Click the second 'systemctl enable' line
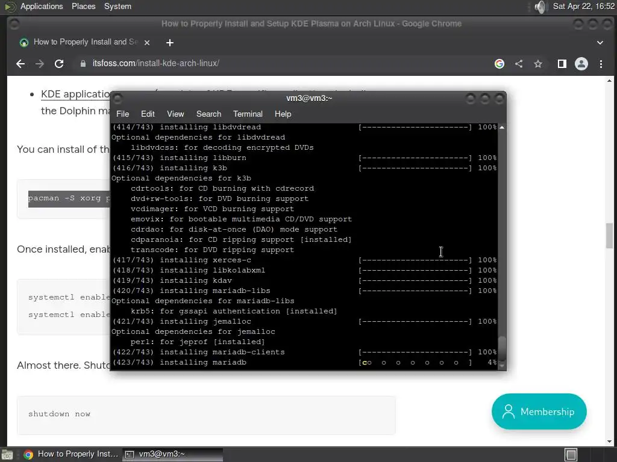Screen dimensions: 617x462 point(69,315)
